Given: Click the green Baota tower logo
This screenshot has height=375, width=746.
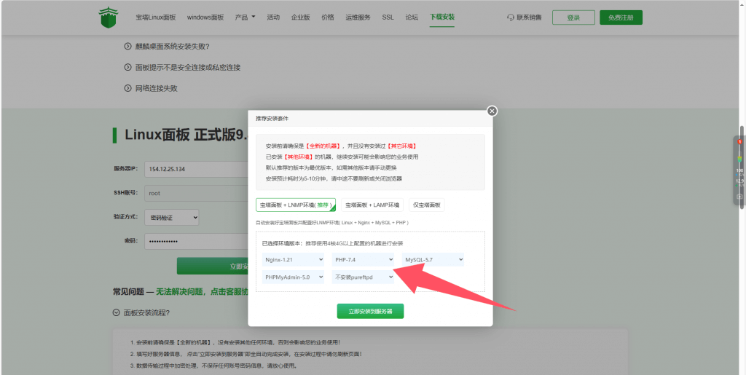Looking at the screenshot, I should point(109,17).
